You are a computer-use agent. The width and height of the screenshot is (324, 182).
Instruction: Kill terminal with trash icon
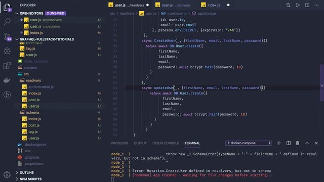[x=298, y=143]
